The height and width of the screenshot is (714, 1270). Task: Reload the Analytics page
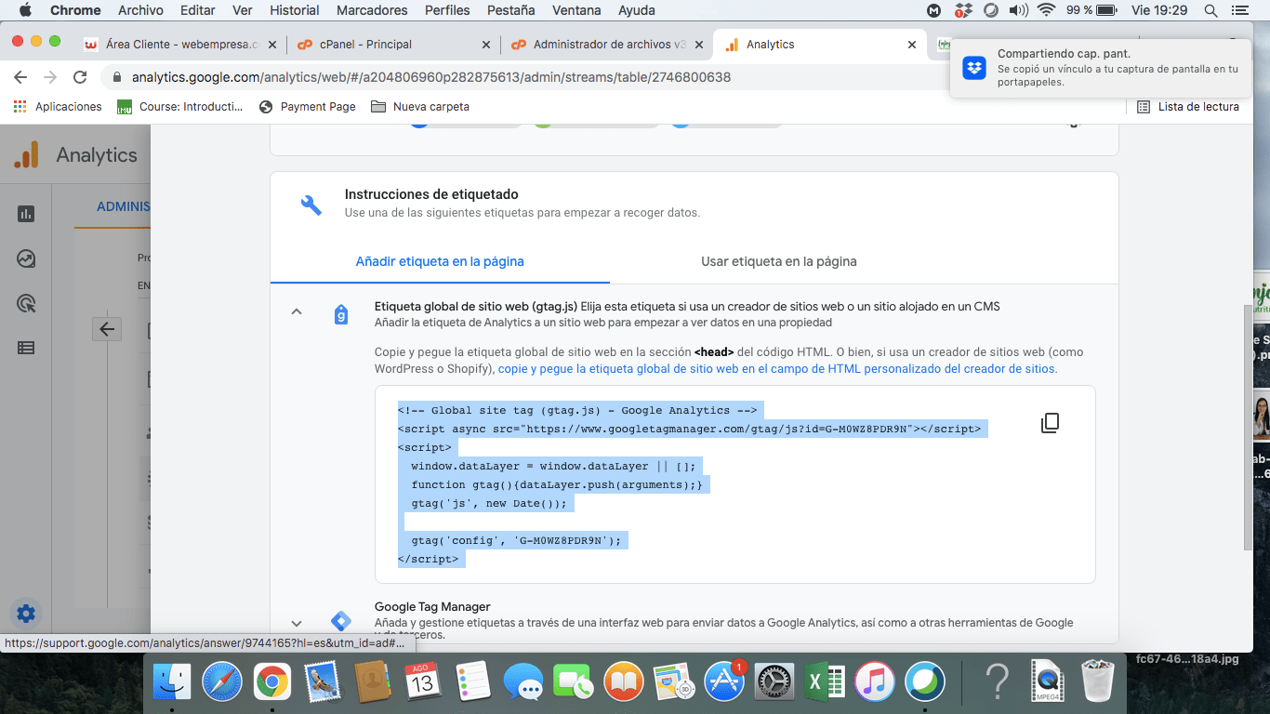click(x=80, y=77)
